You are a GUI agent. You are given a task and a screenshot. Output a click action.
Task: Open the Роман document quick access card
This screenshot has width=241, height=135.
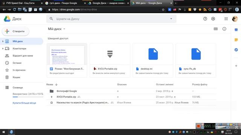pos(67,60)
